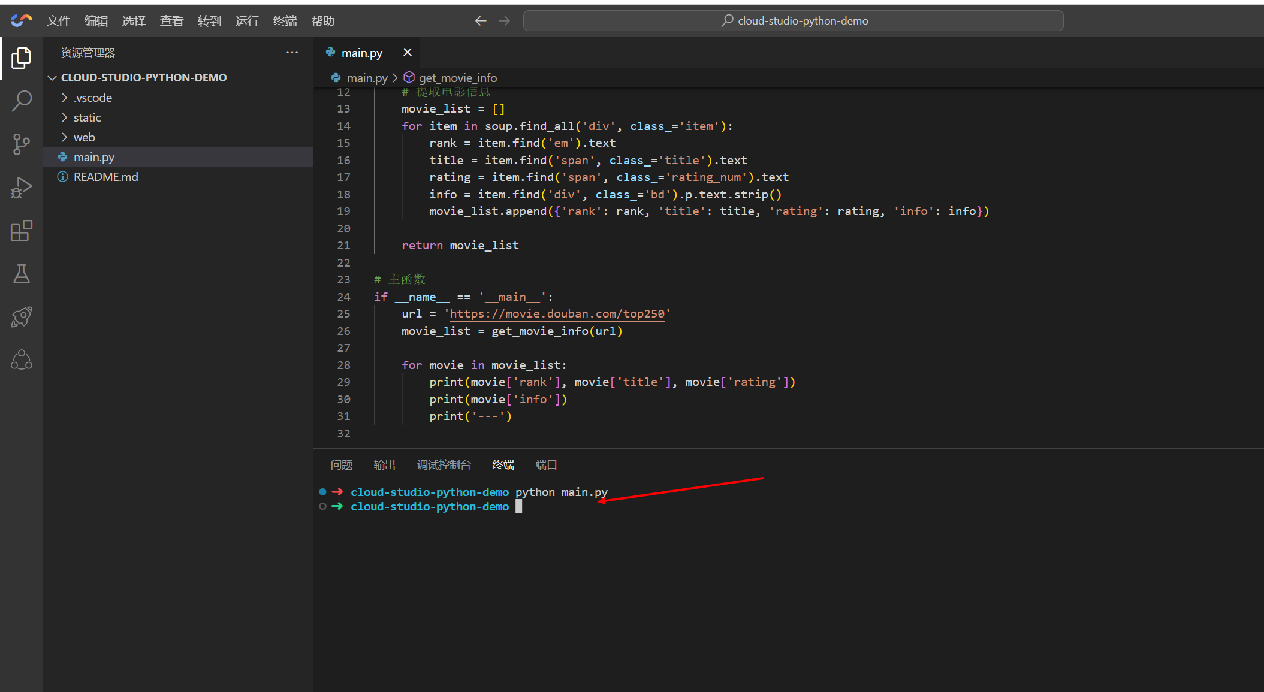Viewport: 1264px width, 692px height.
Task: Open the Source Control view
Action: pos(22,144)
